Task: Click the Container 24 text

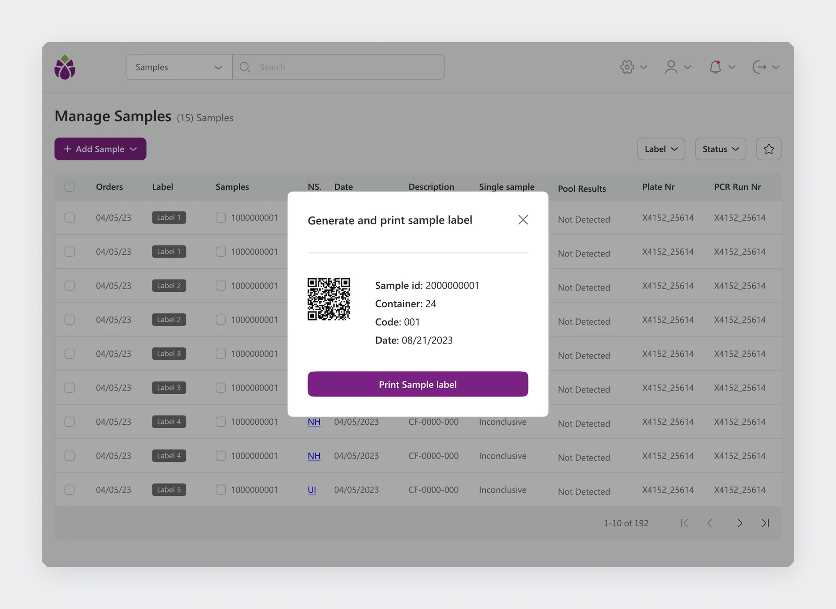Action: point(405,304)
